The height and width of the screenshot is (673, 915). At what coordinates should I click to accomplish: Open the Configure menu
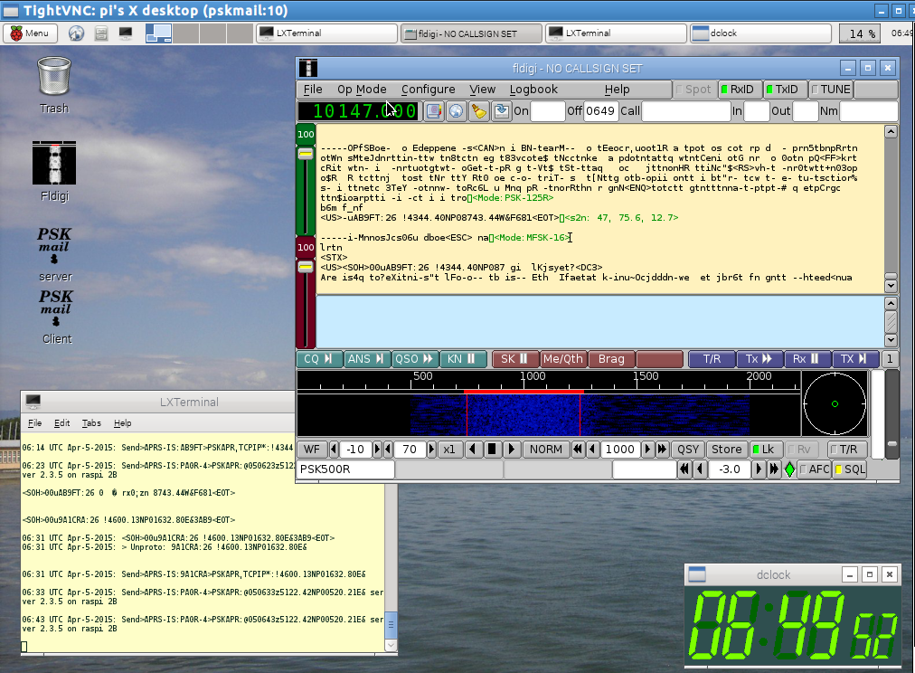click(428, 90)
